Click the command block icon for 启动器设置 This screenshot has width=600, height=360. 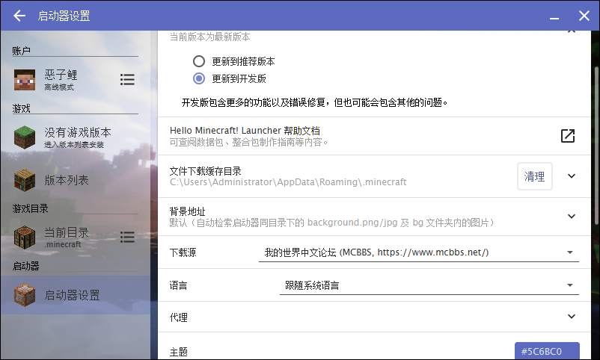tap(25, 295)
